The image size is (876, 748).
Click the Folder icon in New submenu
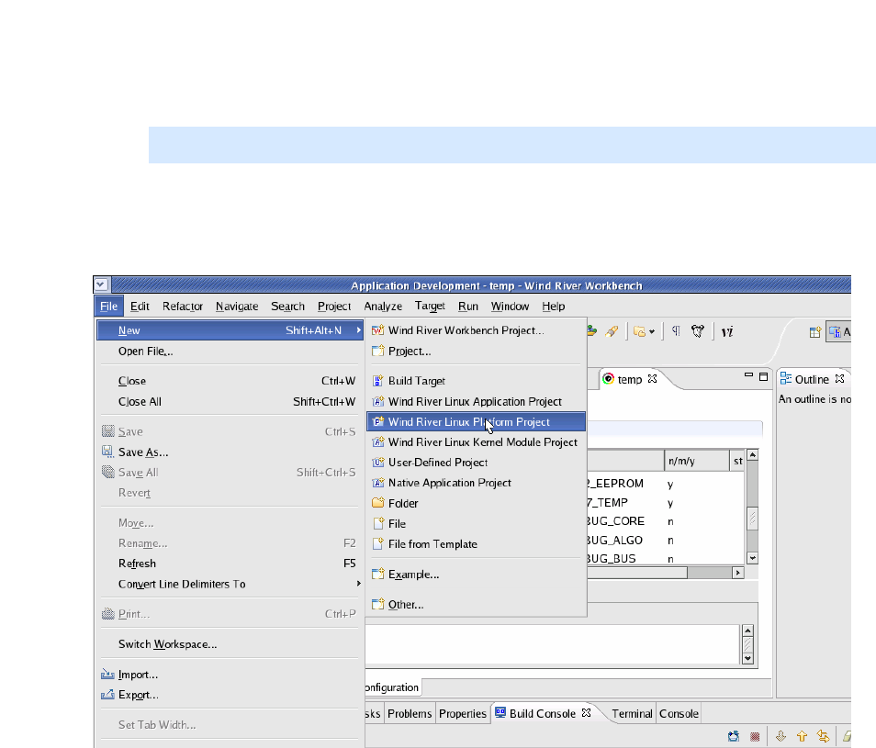(378, 503)
